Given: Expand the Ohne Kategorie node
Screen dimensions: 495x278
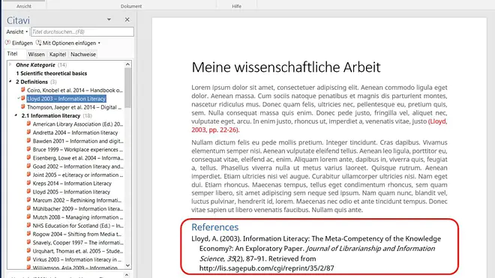Looking at the screenshot, I should tap(10, 64).
